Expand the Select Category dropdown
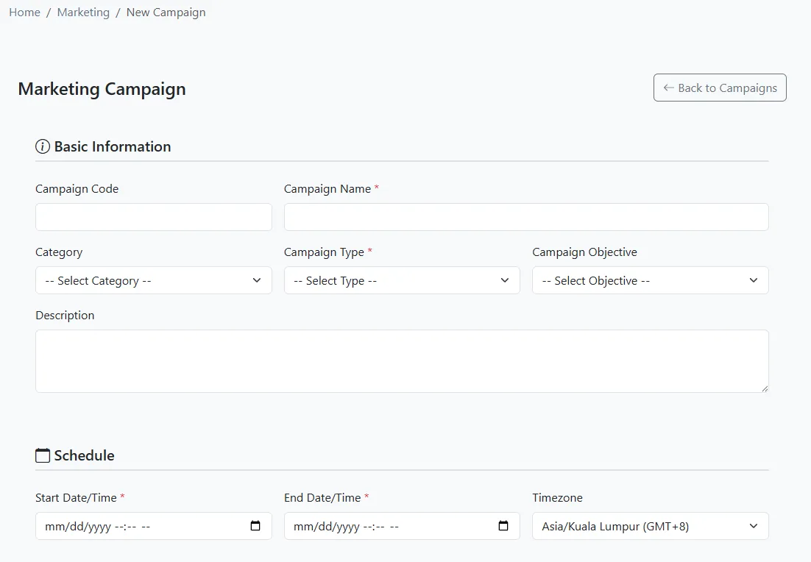 coord(154,280)
